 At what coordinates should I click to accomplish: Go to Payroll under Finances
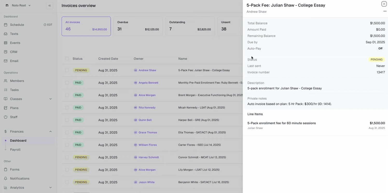tap(15, 149)
